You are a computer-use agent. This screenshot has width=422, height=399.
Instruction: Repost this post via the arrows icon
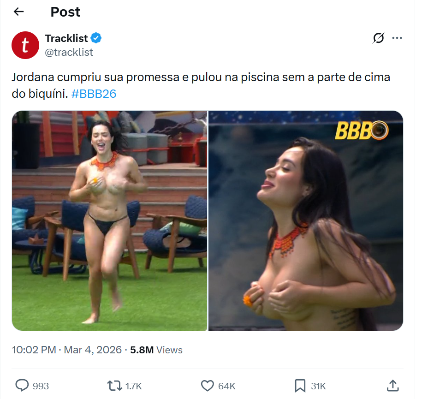[115, 386]
